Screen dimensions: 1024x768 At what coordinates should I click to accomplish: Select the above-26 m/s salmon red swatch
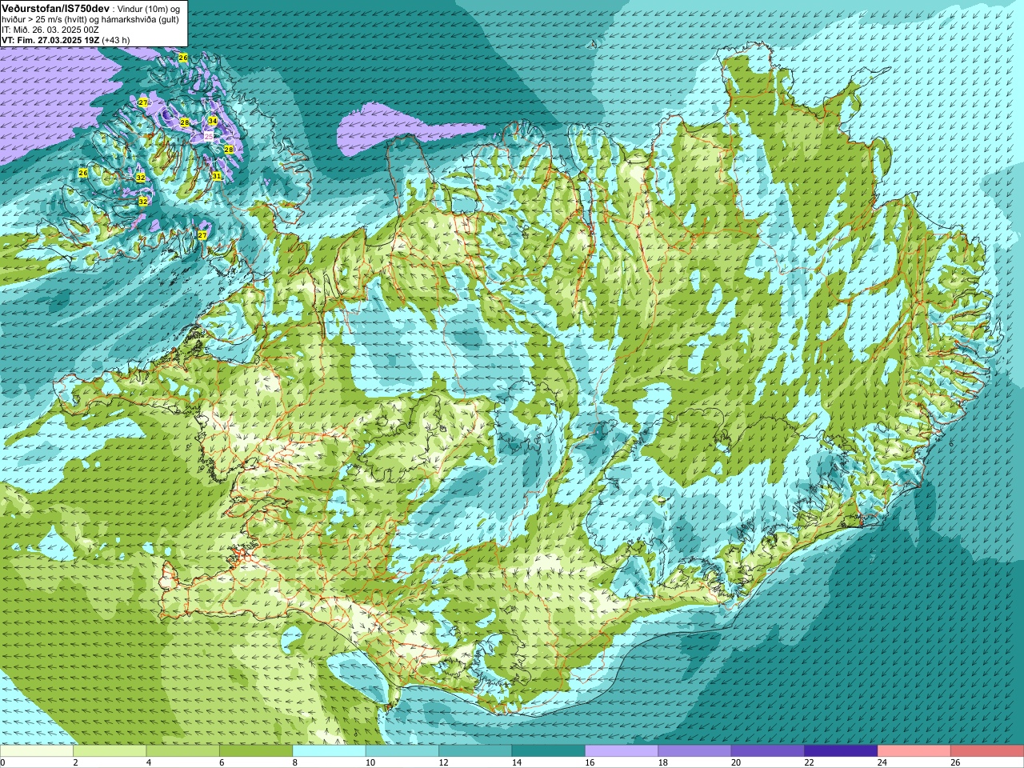tap(987, 751)
